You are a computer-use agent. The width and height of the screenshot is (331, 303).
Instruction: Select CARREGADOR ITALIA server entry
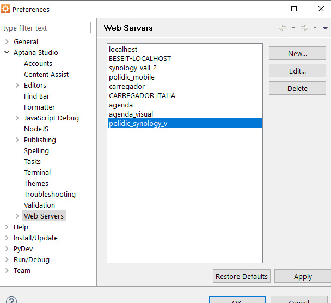(x=185, y=96)
